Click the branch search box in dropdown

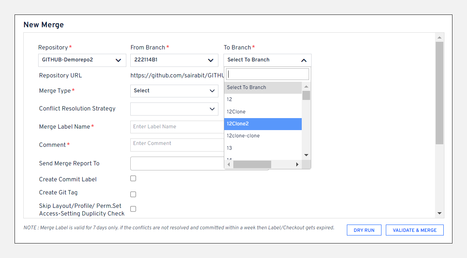tap(268, 74)
